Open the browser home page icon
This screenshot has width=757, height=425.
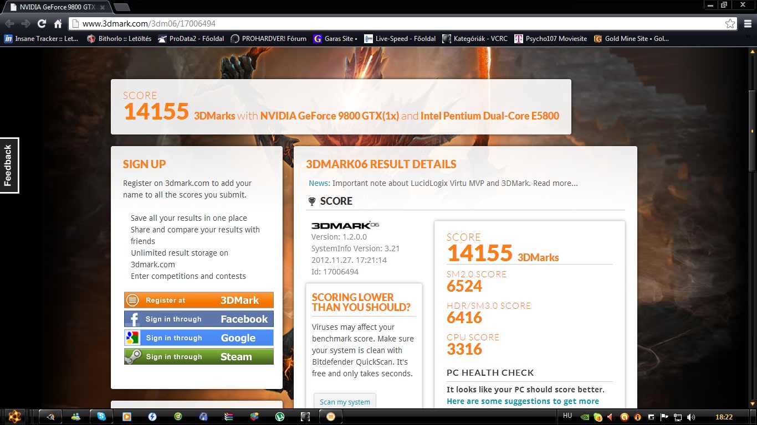pos(58,24)
